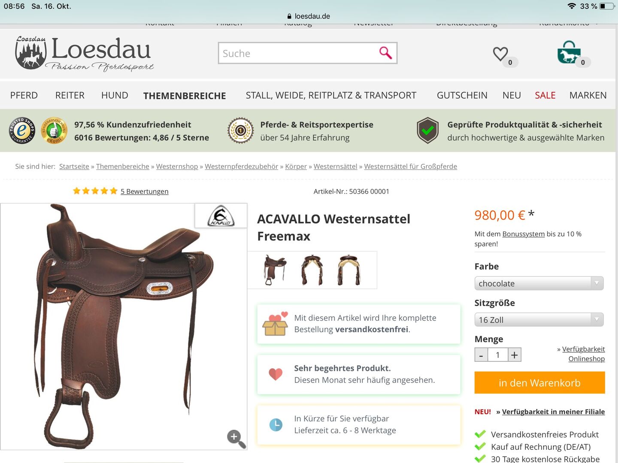The image size is (618, 463).
Task: Add item with in den Warenkorb
Action: [539, 382]
